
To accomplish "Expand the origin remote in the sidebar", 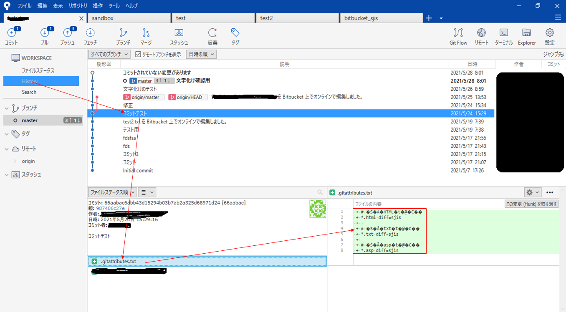I will pos(15,161).
